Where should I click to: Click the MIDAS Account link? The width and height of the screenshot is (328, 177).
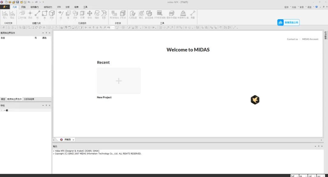pyautogui.click(x=310, y=39)
